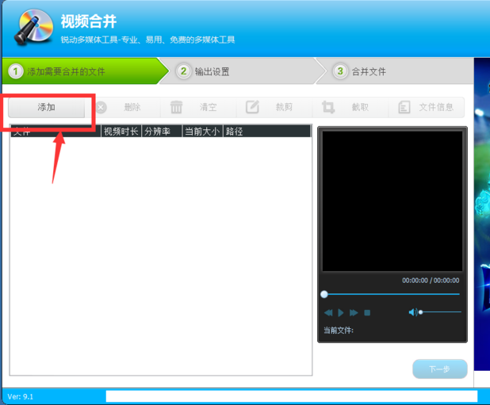Click the 视频时长 column header
Viewport: 490px width, 405px height.
click(x=121, y=131)
